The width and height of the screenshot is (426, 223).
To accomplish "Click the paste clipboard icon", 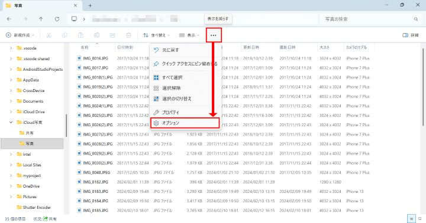I will click(80, 35).
